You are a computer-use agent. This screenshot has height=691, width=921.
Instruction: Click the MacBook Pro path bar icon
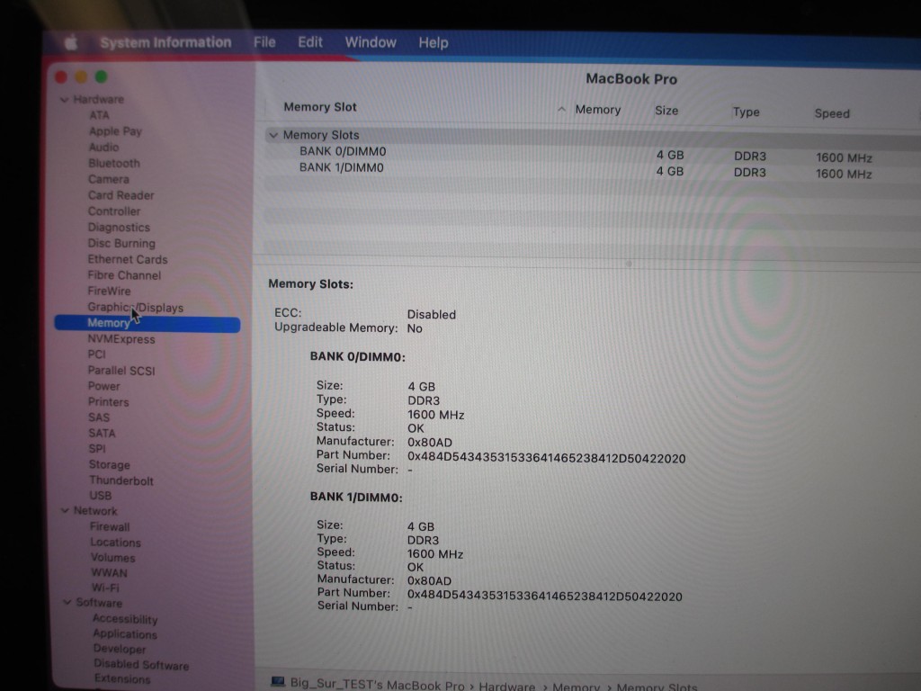click(x=278, y=682)
